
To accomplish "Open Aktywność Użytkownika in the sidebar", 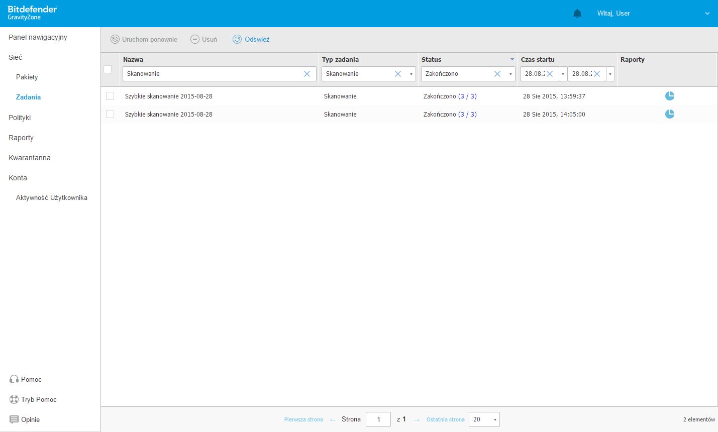I will tap(52, 197).
